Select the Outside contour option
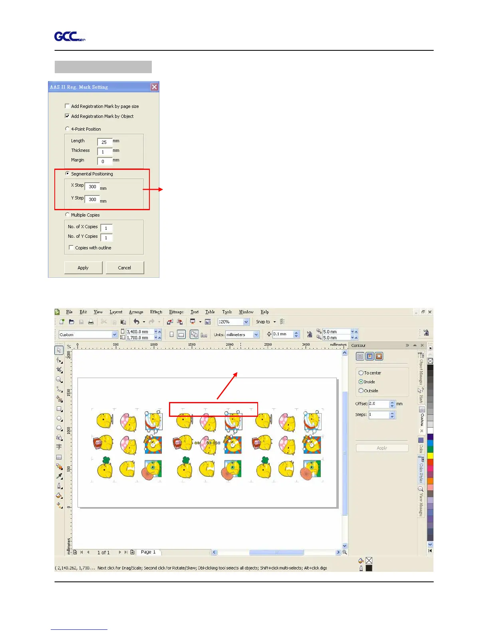489x633 pixels. click(x=361, y=391)
